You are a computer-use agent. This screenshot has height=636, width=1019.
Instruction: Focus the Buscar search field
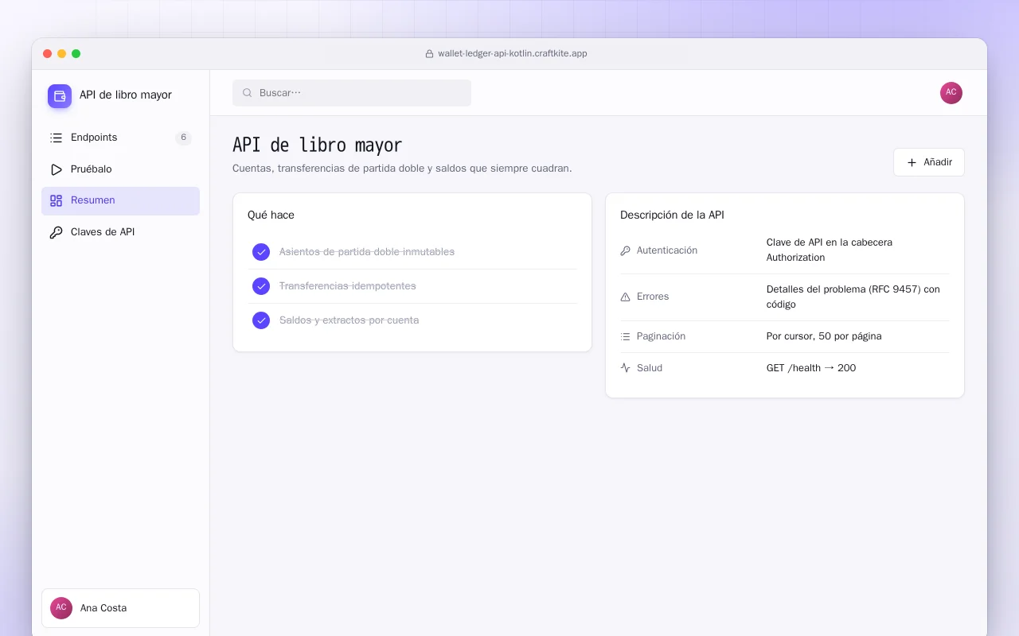352,93
